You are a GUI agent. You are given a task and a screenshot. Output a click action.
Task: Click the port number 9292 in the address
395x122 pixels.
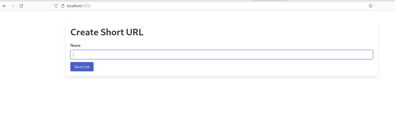(87, 6)
